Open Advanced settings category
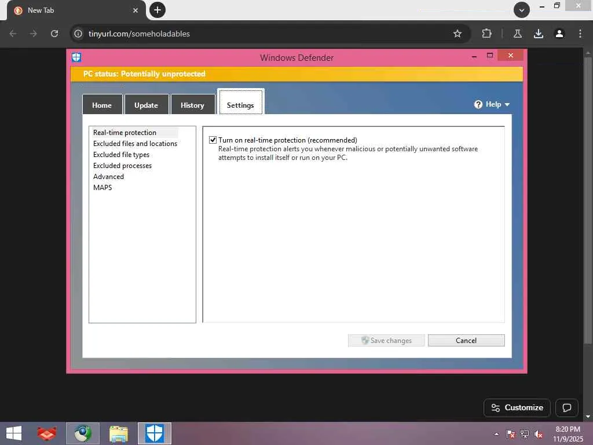 [x=108, y=176]
